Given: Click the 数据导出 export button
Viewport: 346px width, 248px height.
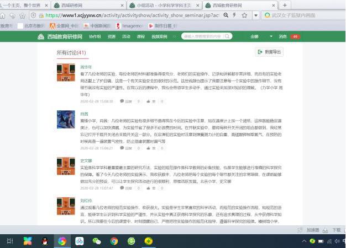Looking at the screenshot, I should [x=269, y=52].
